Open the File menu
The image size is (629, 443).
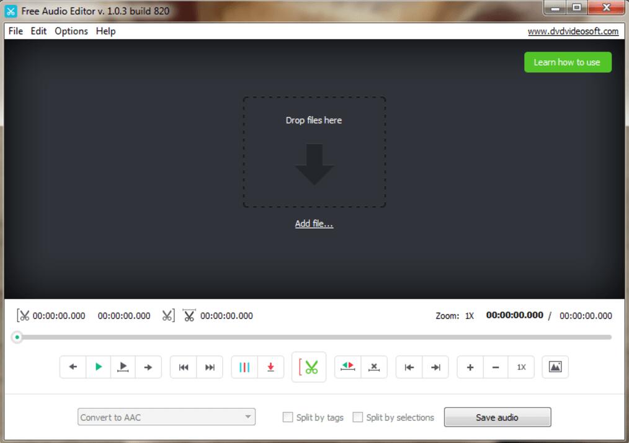pos(16,31)
